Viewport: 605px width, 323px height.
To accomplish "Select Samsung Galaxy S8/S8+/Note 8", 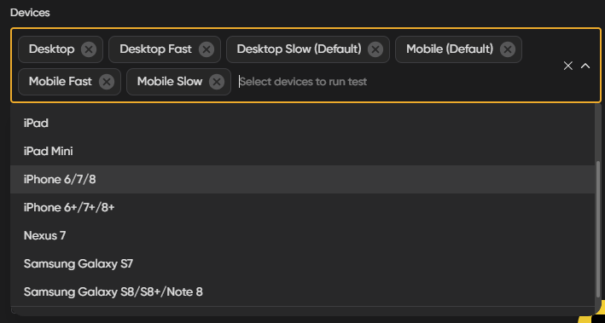I will click(302, 291).
